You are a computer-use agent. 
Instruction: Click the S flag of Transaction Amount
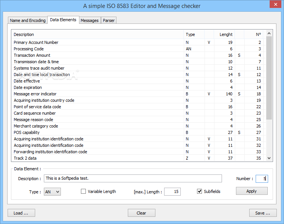tap(239, 55)
